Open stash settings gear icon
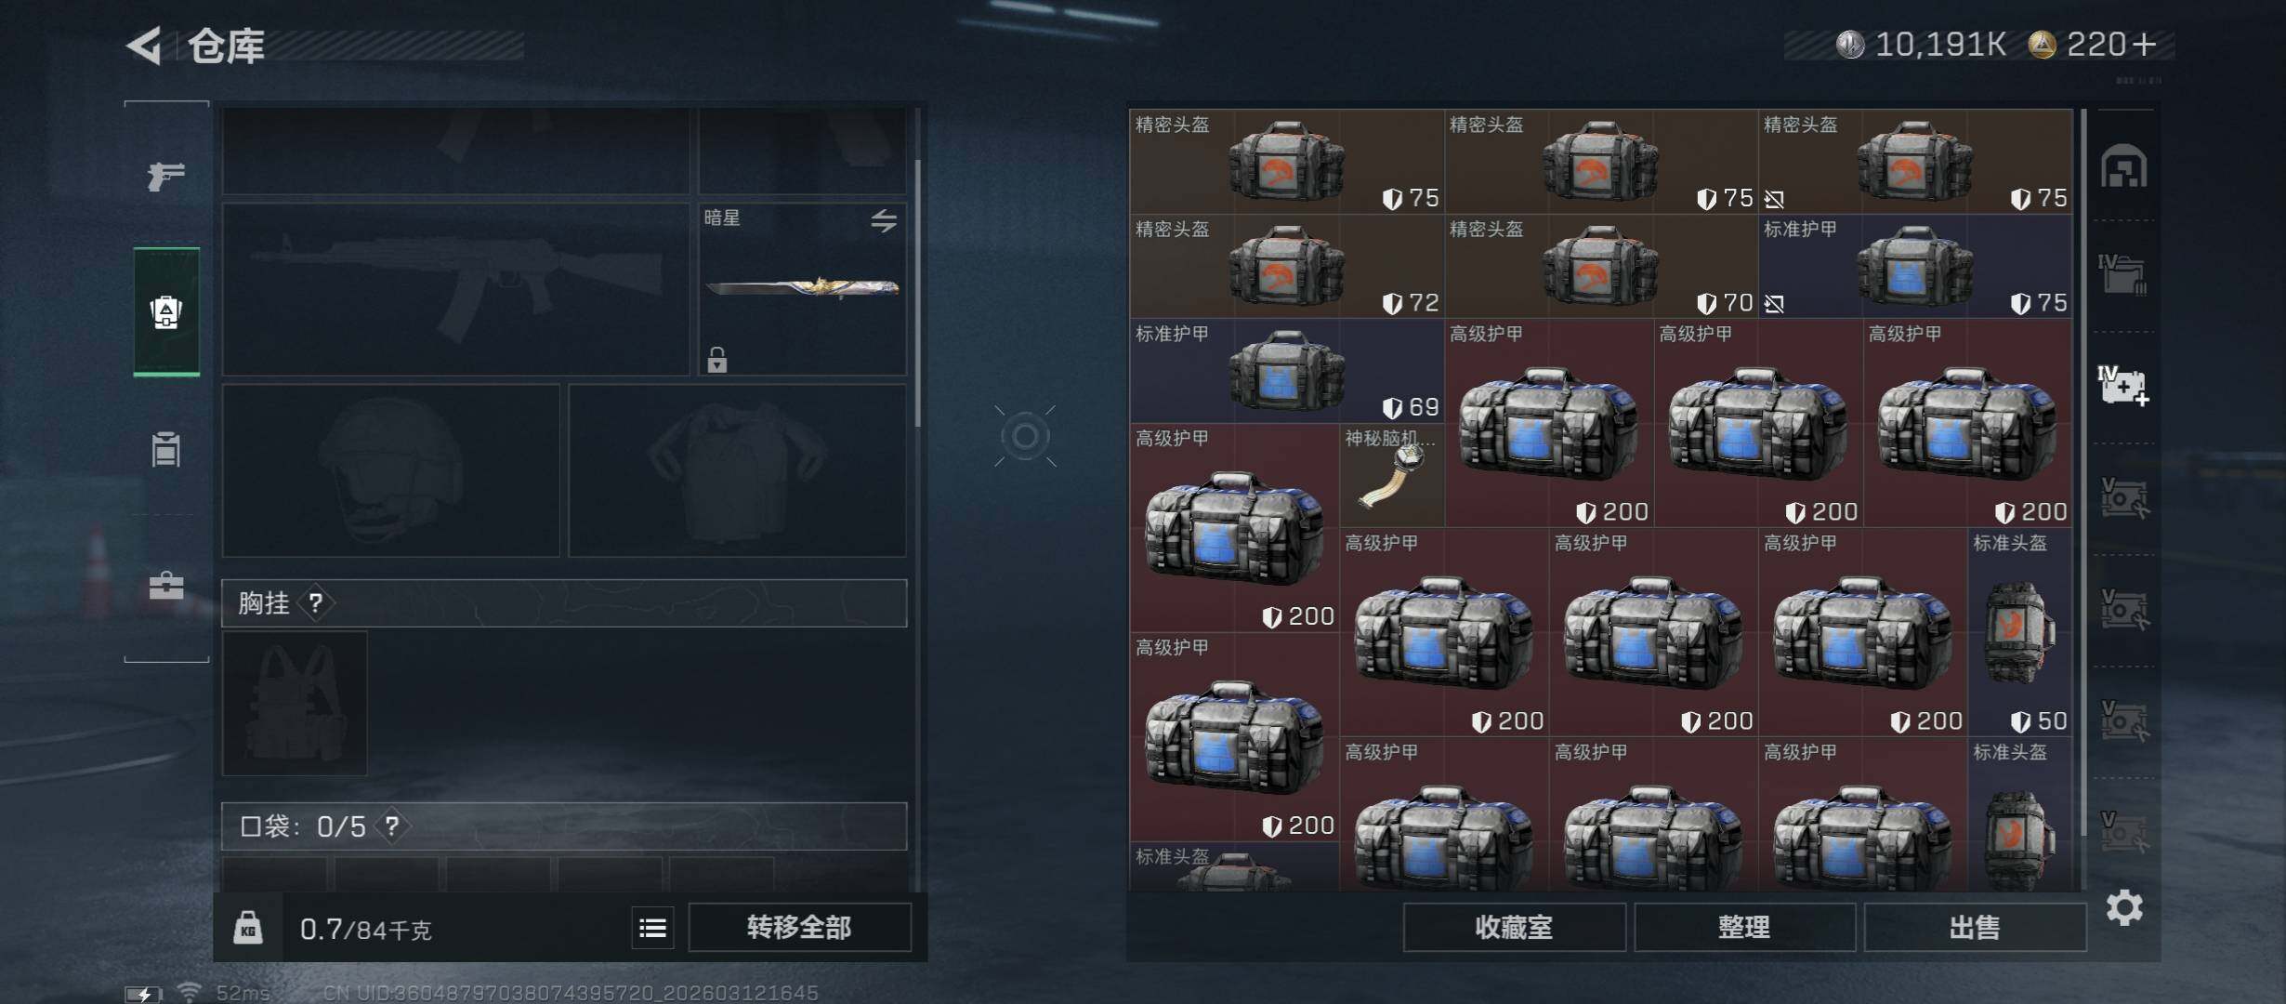2286x1004 pixels. 2124,907
